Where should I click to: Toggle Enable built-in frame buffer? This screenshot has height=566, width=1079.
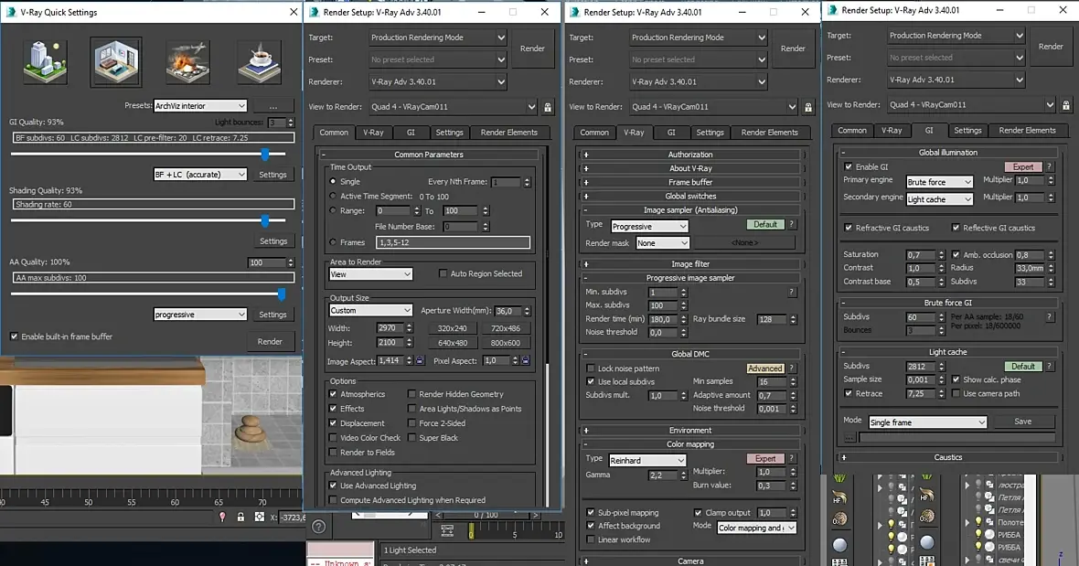14,336
